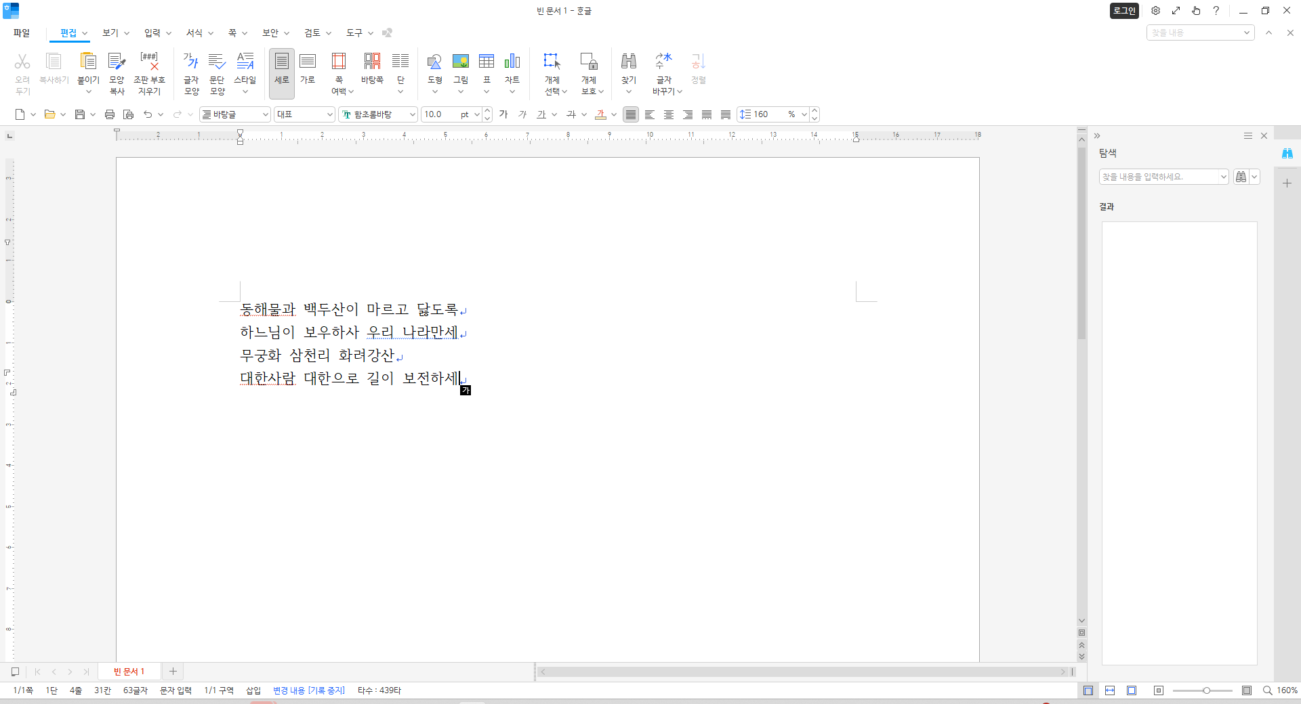Open Paragraph shape (문단 모양) dialog
Image resolution: width=1301 pixels, height=704 pixels.
click(217, 73)
